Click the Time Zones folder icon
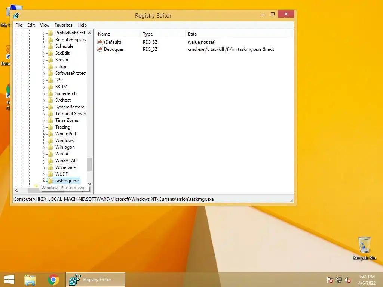Screen dimensions: 383x287 click(50, 120)
